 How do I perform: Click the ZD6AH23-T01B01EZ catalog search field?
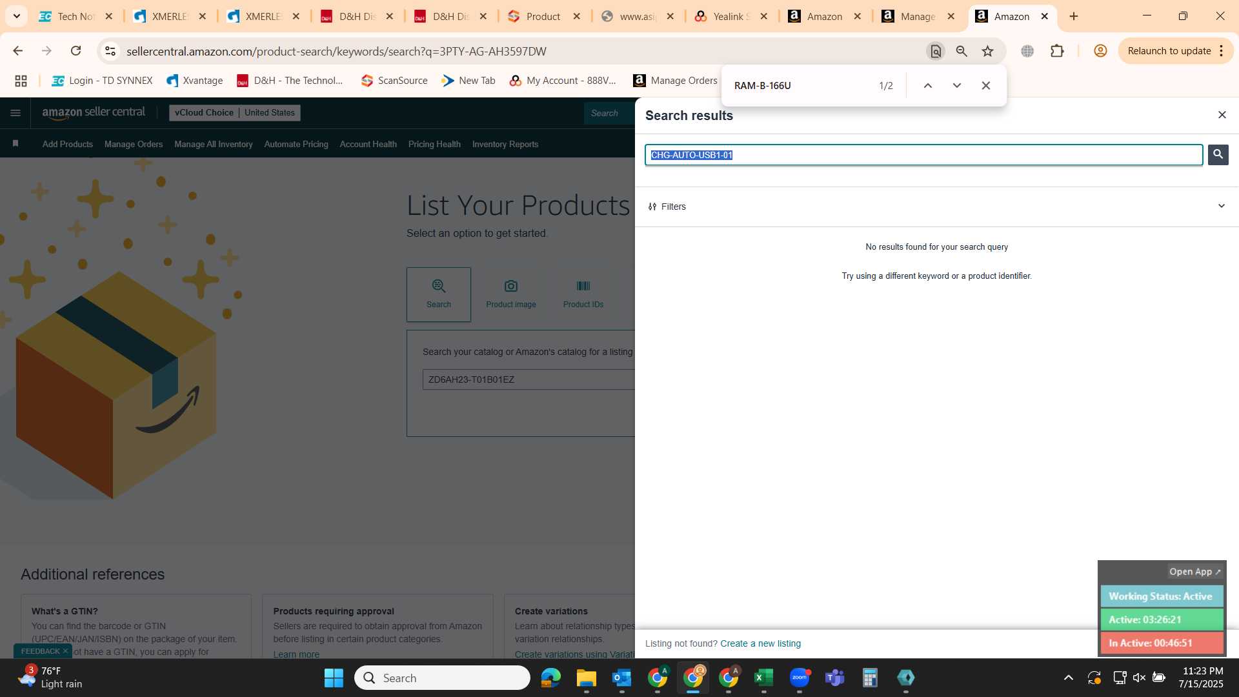click(x=529, y=379)
